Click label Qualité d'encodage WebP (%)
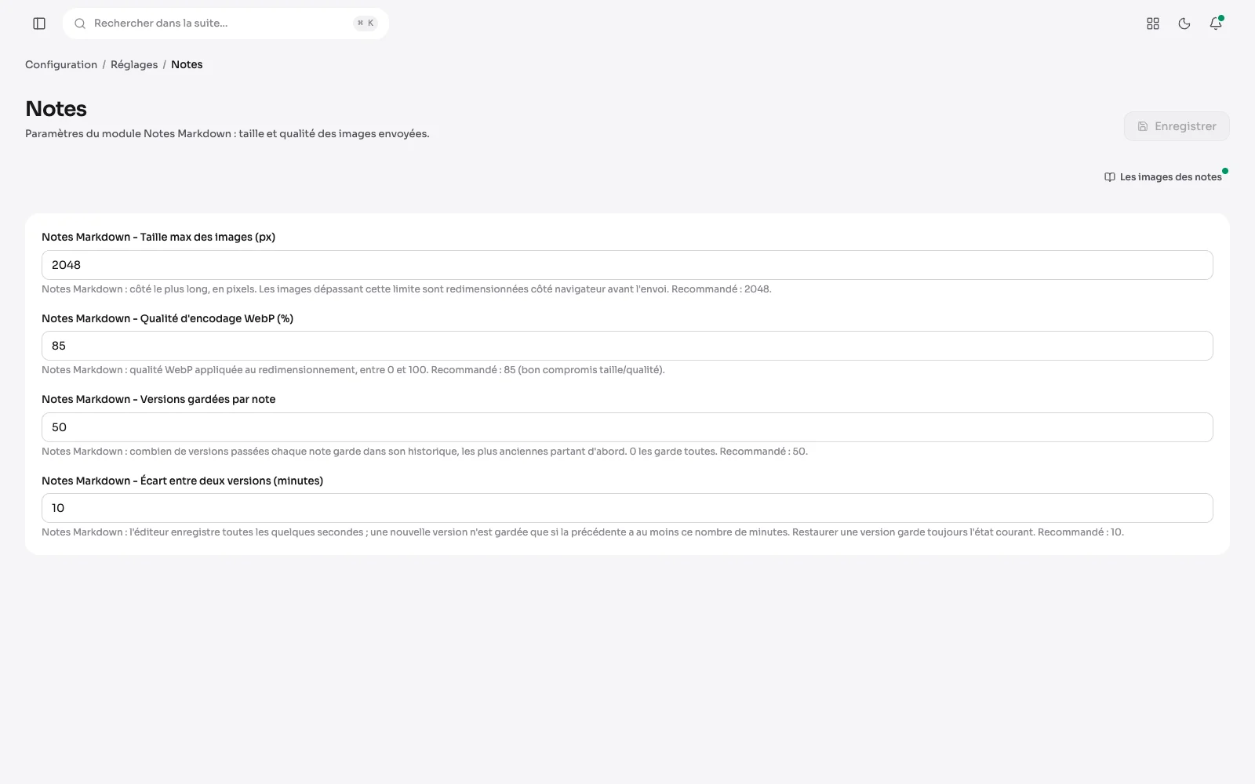Image resolution: width=1255 pixels, height=784 pixels. pos(167,318)
